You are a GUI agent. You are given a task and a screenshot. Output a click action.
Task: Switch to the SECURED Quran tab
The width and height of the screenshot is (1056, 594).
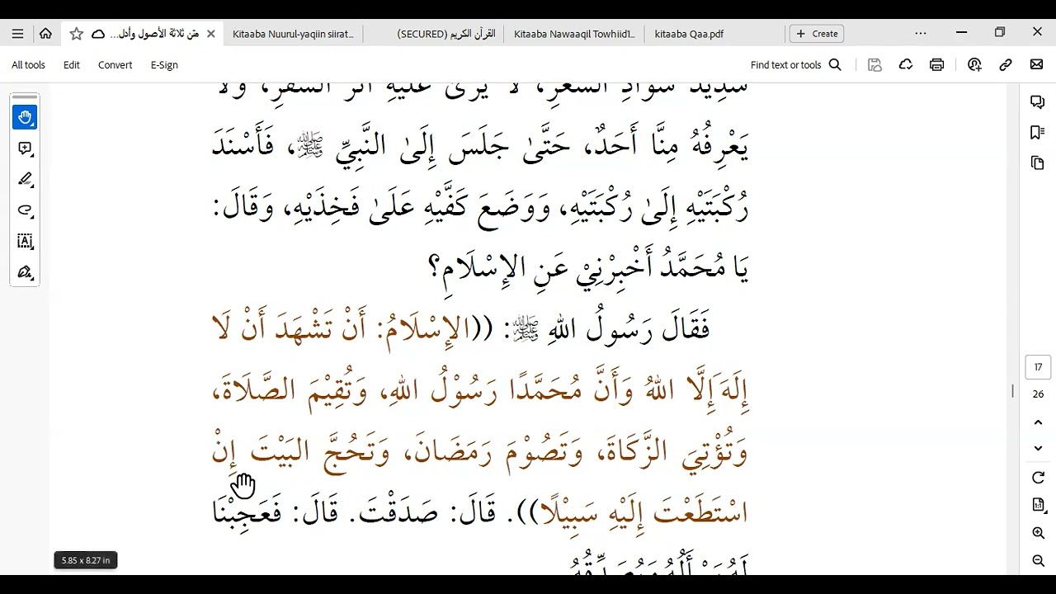[x=446, y=34]
